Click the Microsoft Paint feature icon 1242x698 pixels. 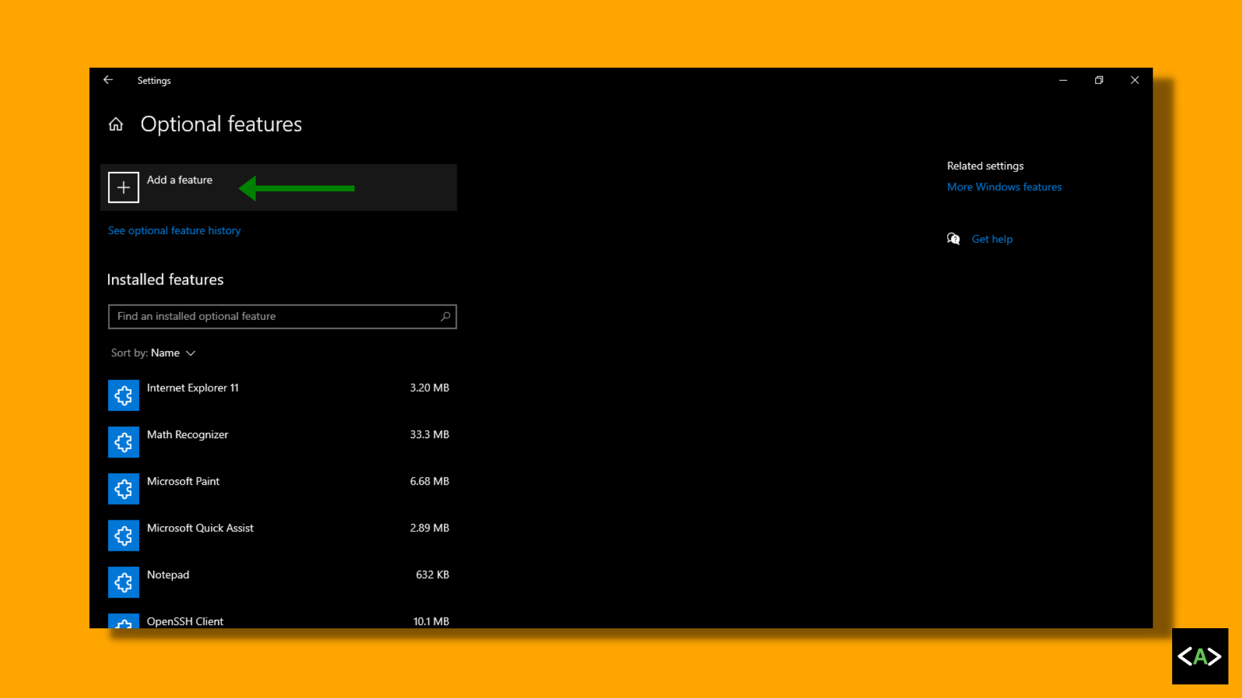click(124, 489)
